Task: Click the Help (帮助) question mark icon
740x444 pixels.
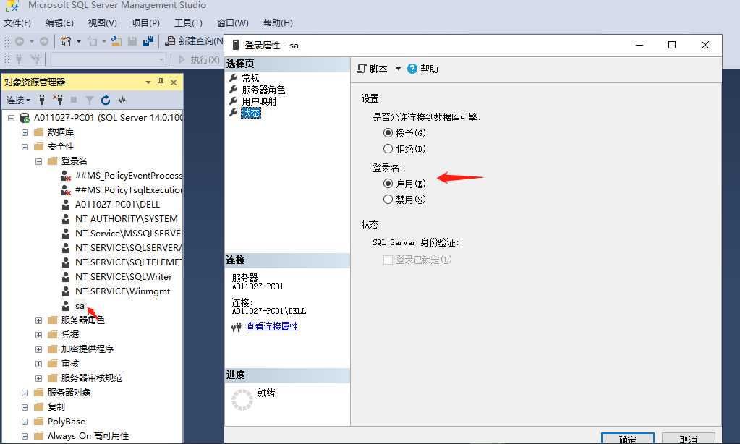Action: click(x=412, y=69)
